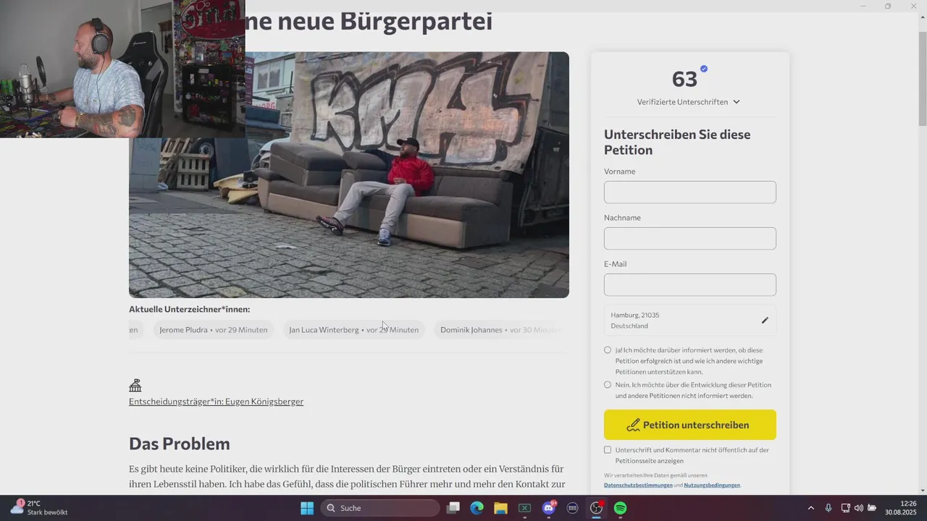Click the verified checkmark badge beside 63
This screenshot has width=927, height=521.
(704, 69)
